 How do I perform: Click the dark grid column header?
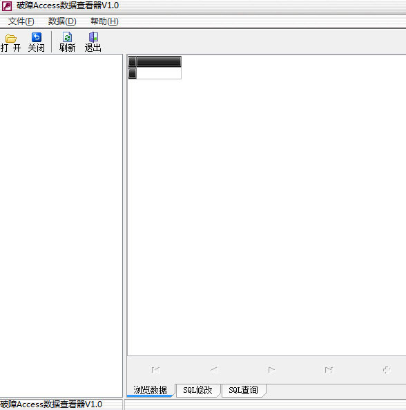[159, 61]
